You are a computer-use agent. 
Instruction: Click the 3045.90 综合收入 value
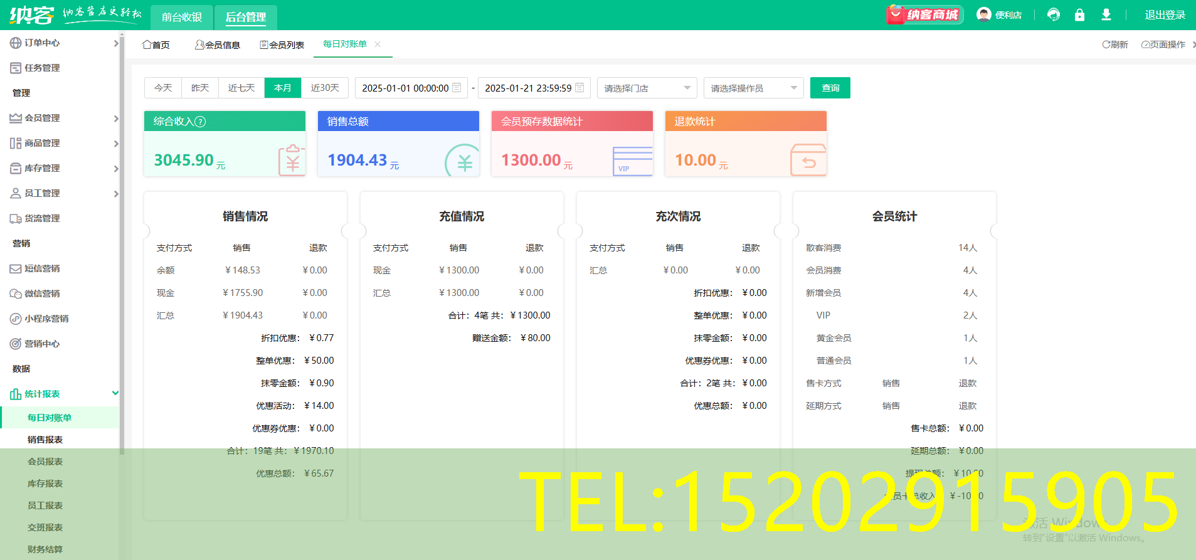click(x=184, y=161)
